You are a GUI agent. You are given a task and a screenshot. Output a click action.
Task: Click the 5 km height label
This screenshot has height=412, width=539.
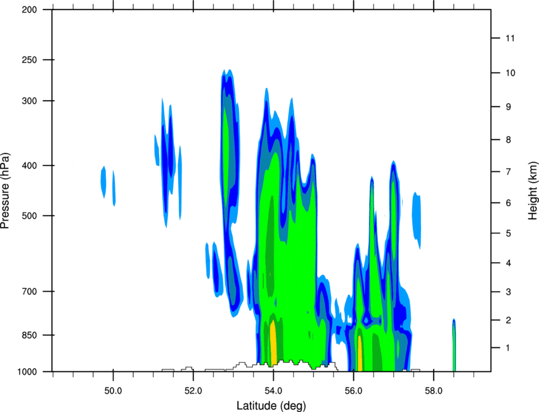pos(509,233)
